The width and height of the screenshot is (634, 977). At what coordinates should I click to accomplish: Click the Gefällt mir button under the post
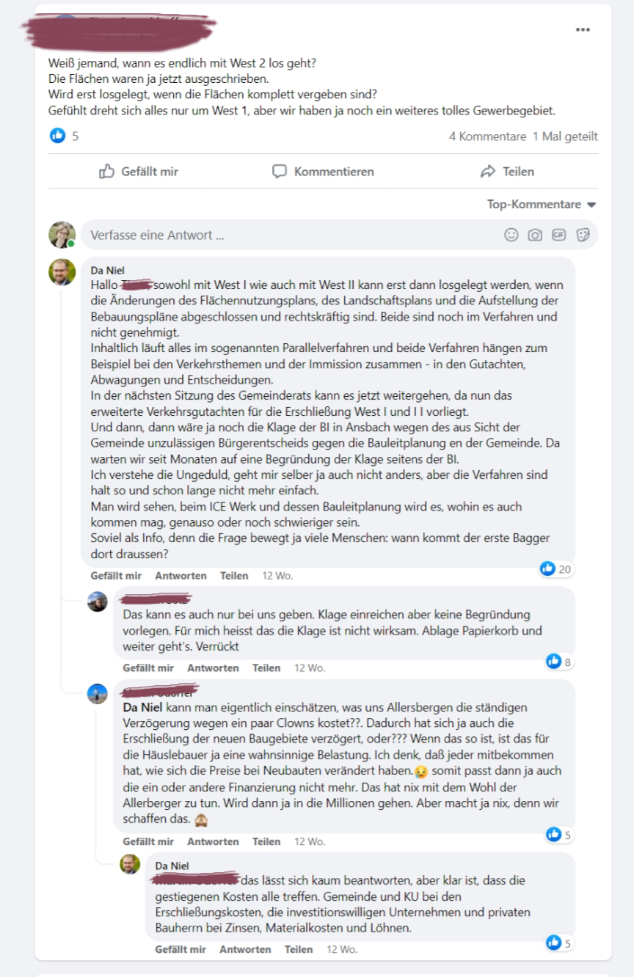pyautogui.click(x=139, y=172)
